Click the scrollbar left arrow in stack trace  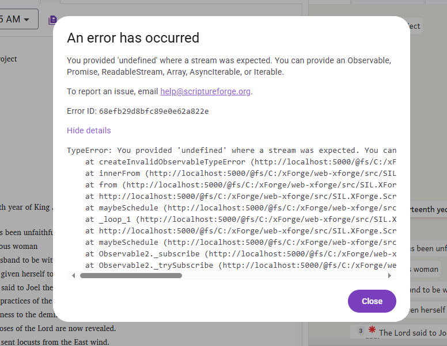coord(73,276)
